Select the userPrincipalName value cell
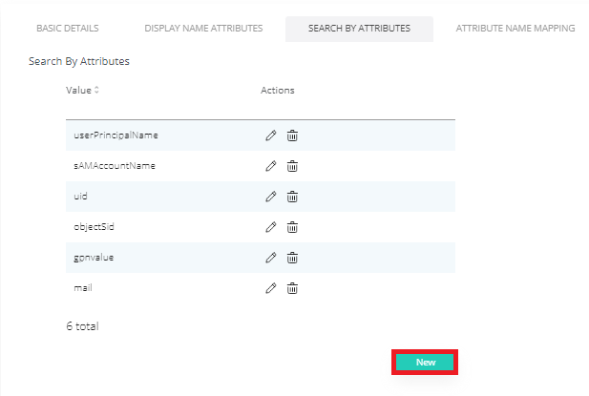The width and height of the screenshot is (589, 396). click(116, 135)
